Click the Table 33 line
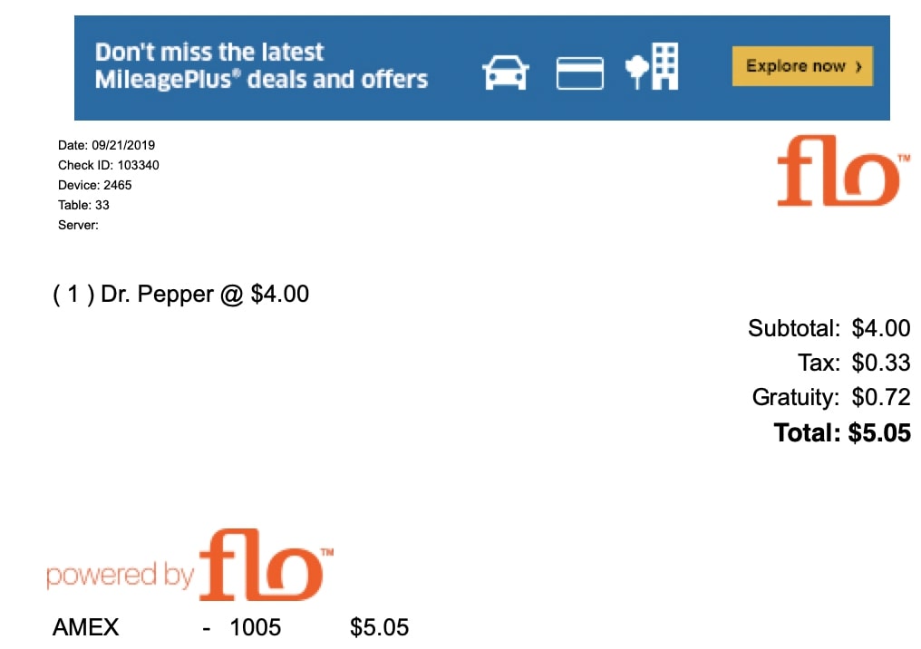This screenshot has width=921, height=649. point(83,205)
